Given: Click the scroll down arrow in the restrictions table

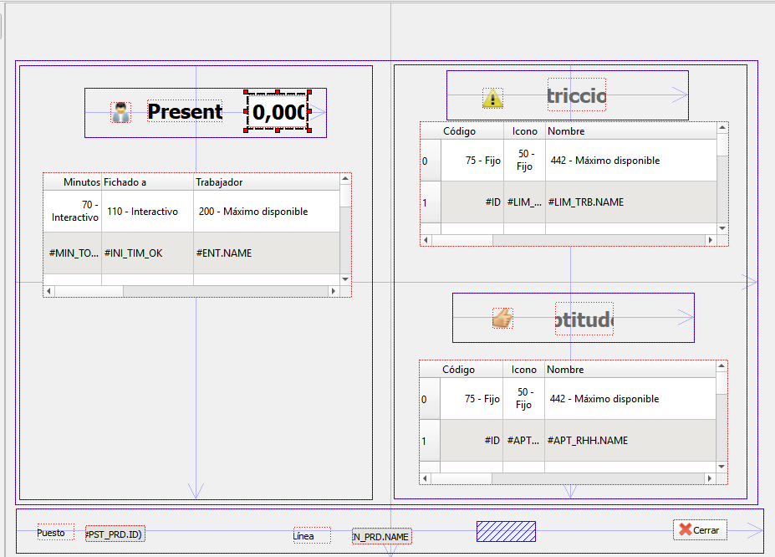Looking at the screenshot, I should (722, 228).
